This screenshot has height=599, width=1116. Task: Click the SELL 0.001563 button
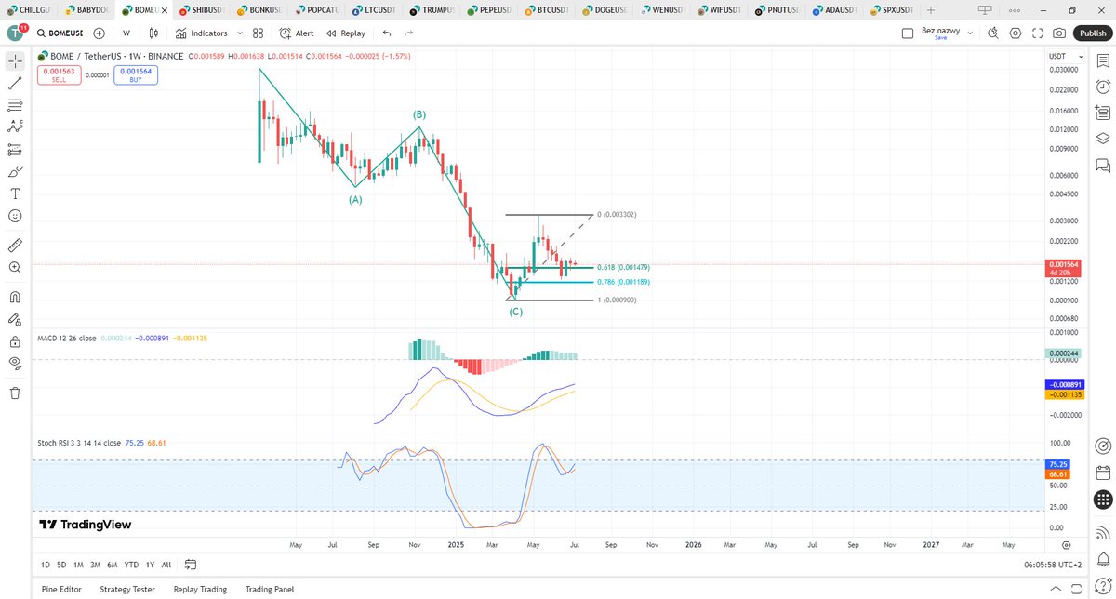pos(59,75)
